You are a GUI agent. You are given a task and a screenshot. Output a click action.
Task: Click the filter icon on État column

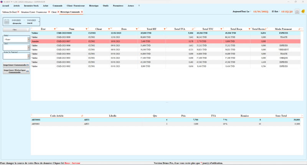tap(55, 29)
